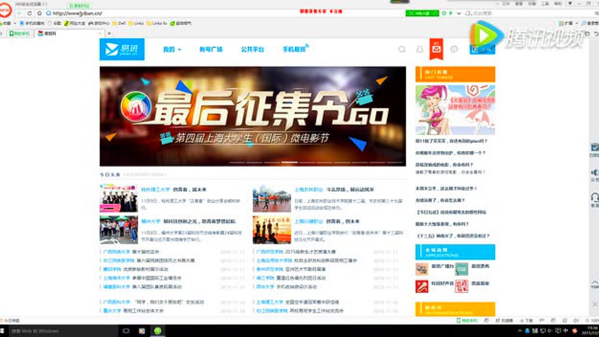599x337 pixels.
Task: Go to browser home page icon
Action: tap(39, 14)
